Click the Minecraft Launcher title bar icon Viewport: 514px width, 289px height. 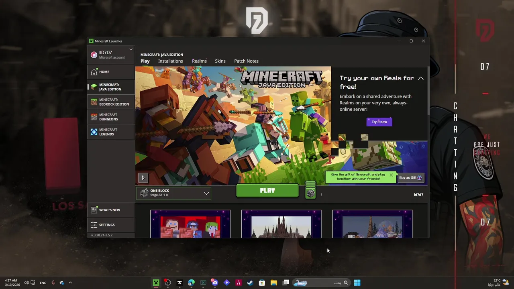pyautogui.click(x=91, y=41)
